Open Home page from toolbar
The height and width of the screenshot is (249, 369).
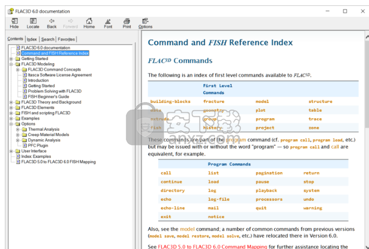[x=89, y=23]
